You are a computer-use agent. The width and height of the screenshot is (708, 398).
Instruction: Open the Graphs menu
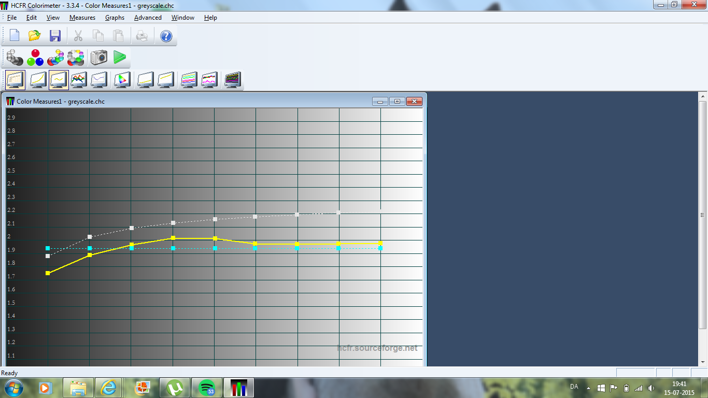coord(115,18)
